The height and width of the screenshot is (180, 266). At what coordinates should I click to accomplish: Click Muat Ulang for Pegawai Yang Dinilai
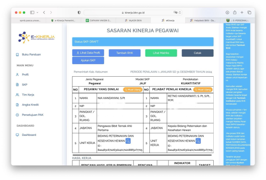(x=133, y=90)
